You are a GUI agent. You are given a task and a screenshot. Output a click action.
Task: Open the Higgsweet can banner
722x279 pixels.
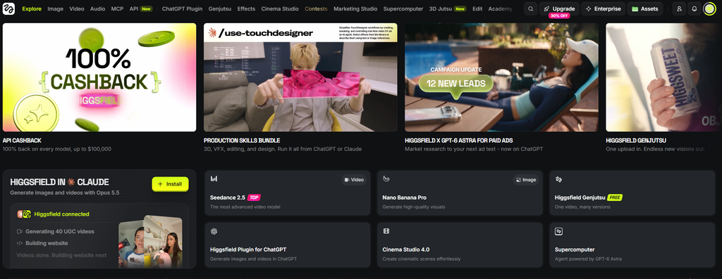point(664,77)
